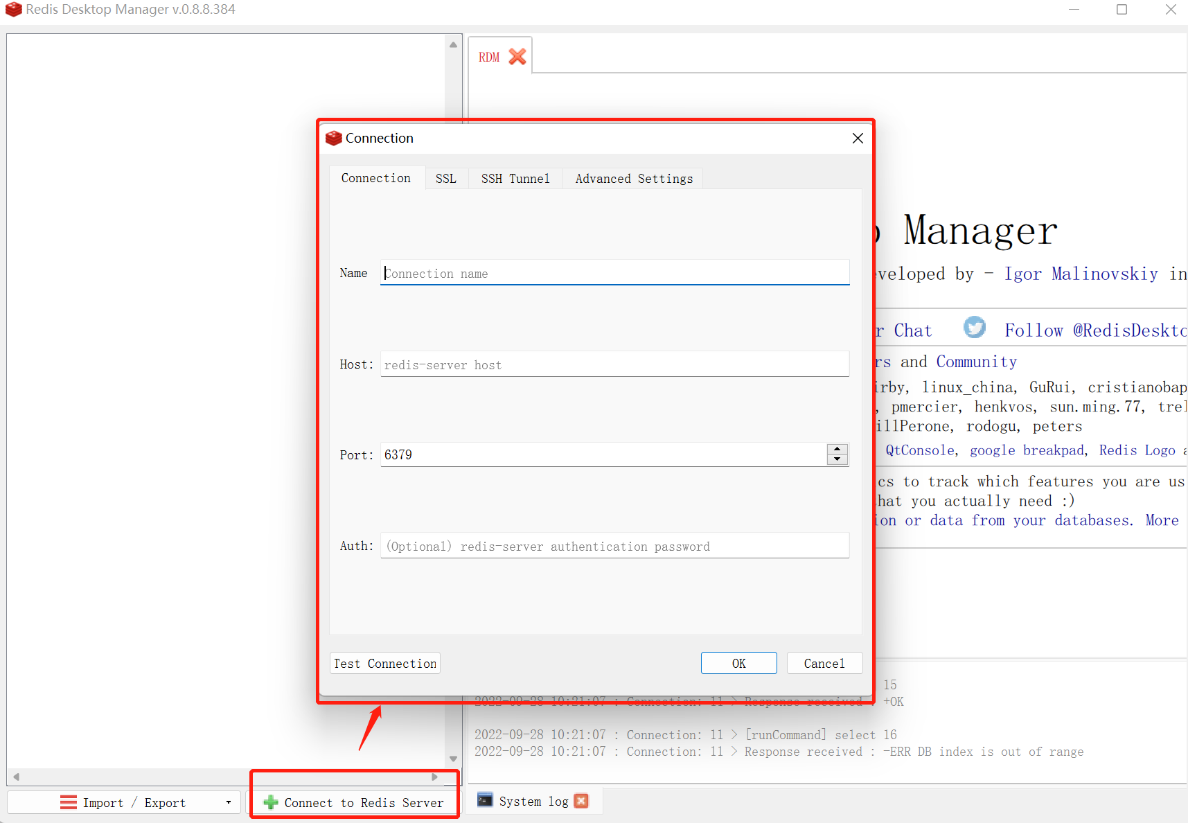This screenshot has width=1188, height=823.
Task: Click the Import / Export hamburger icon
Action: [69, 802]
